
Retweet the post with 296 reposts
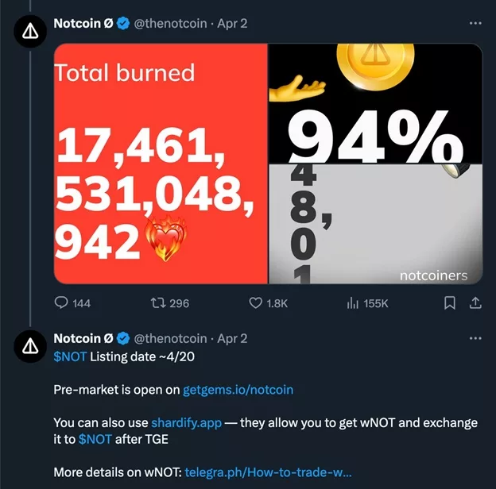pos(157,303)
